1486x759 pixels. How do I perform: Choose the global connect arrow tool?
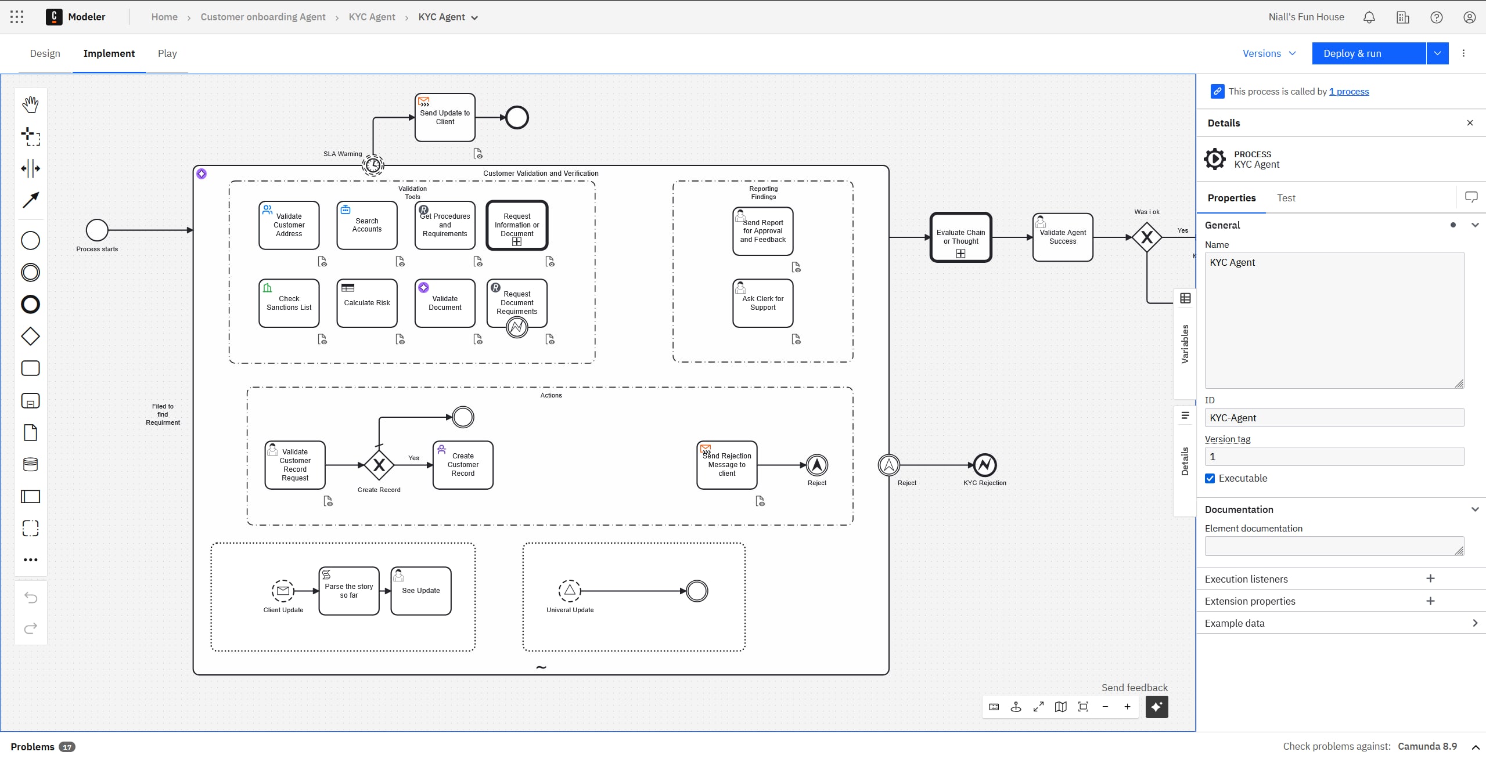(x=30, y=200)
